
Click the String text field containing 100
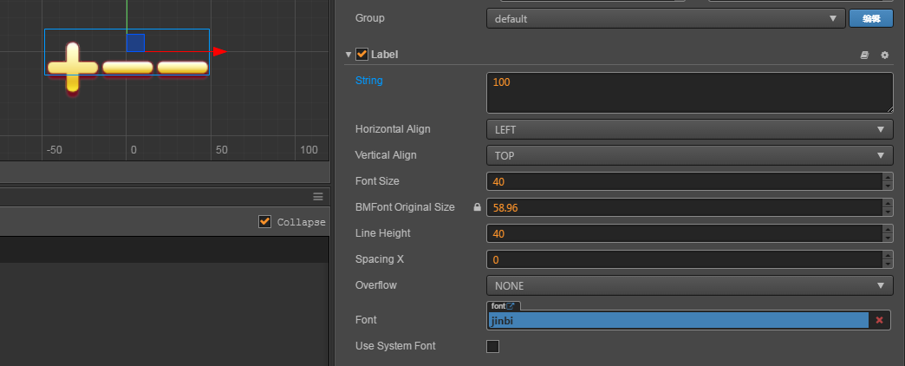coord(689,92)
